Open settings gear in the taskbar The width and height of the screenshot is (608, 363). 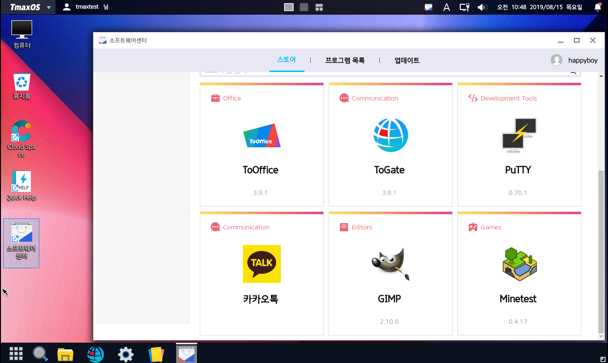pyautogui.click(x=125, y=354)
